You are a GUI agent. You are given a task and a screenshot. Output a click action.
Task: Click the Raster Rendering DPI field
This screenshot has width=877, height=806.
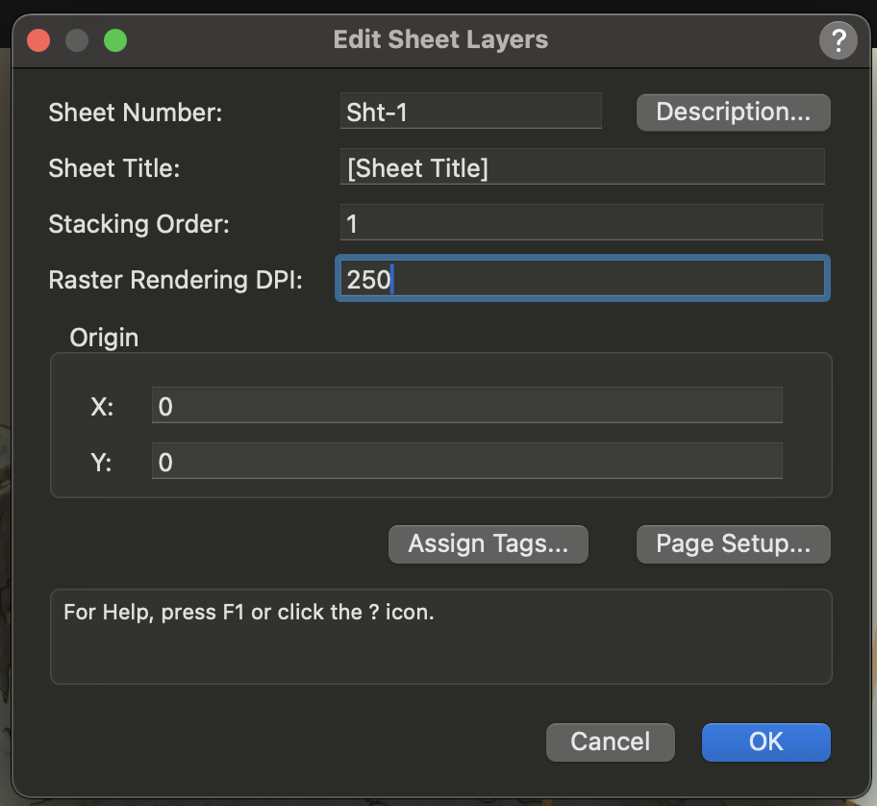tap(582, 280)
